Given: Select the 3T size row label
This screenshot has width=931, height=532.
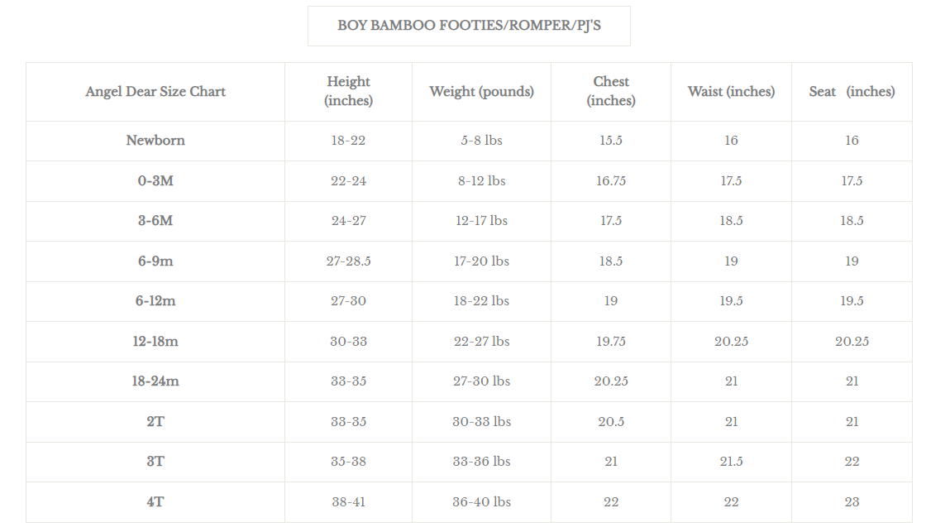Looking at the screenshot, I should (x=155, y=462).
